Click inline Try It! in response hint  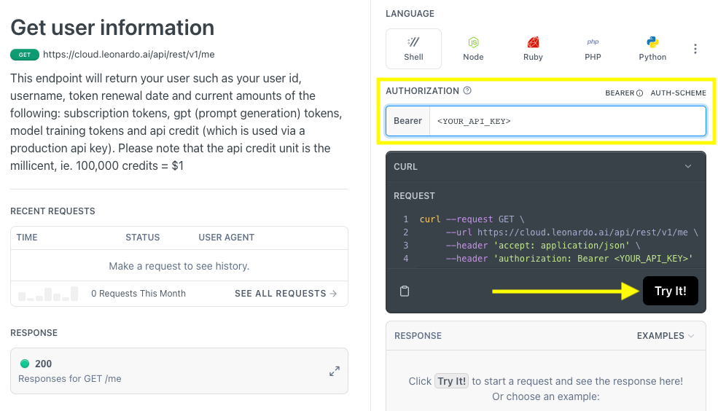point(451,381)
